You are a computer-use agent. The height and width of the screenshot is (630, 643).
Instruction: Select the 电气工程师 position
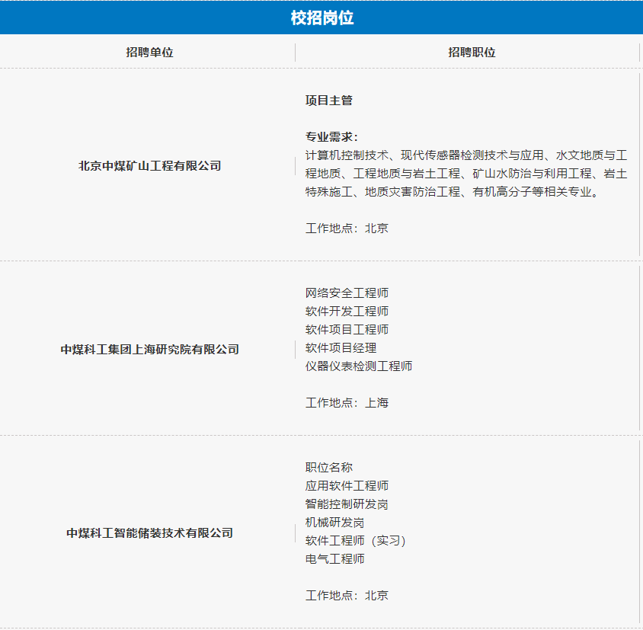[x=334, y=559]
